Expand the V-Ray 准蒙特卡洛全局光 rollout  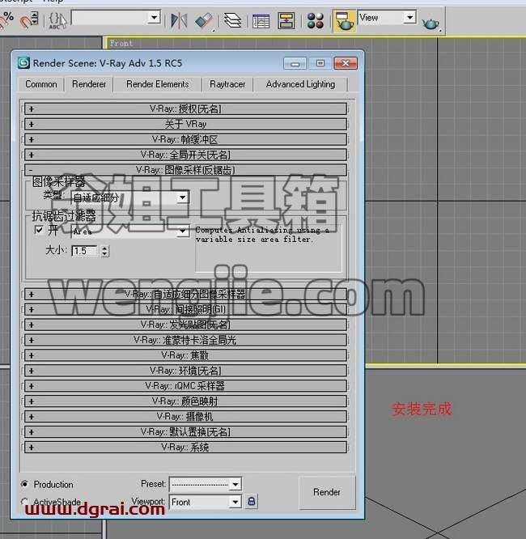(185, 340)
